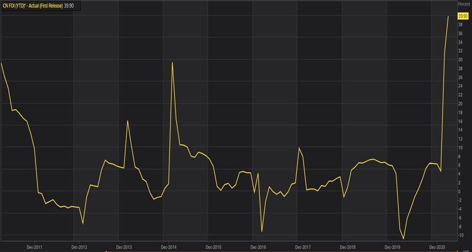This screenshot has height=252, width=472.
Task: Click the Dec-2015 date axis label
Action: pyautogui.click(x=213, y=247)
